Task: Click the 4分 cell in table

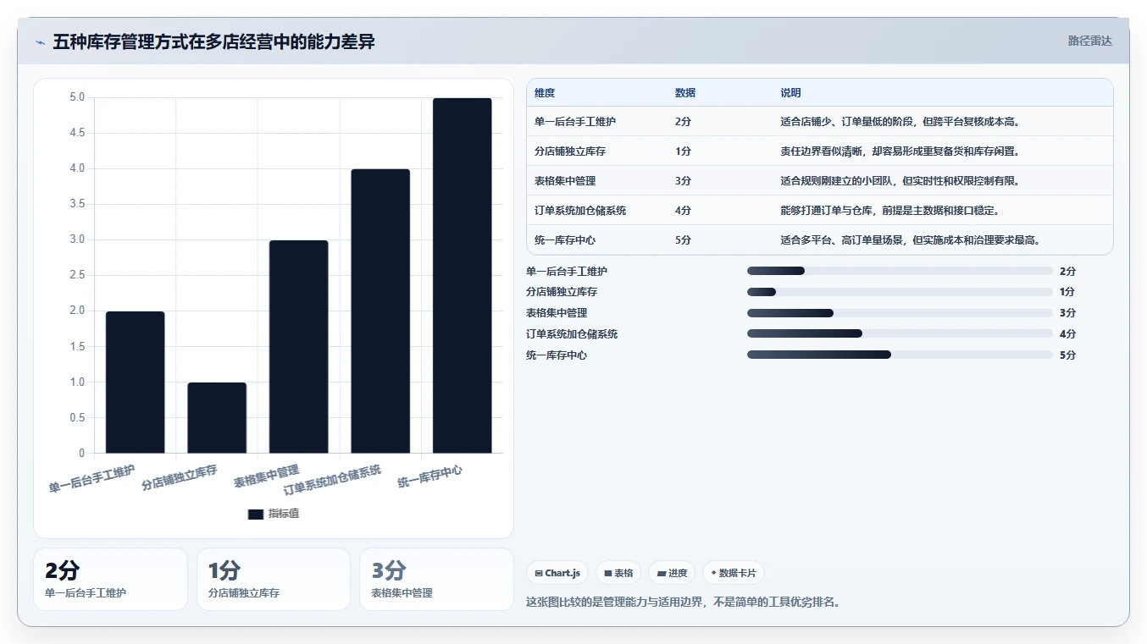Action: point(683,211)
